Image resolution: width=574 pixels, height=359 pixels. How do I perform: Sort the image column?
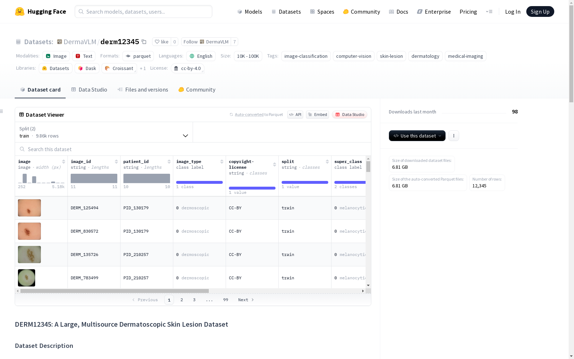coord(63,162)
